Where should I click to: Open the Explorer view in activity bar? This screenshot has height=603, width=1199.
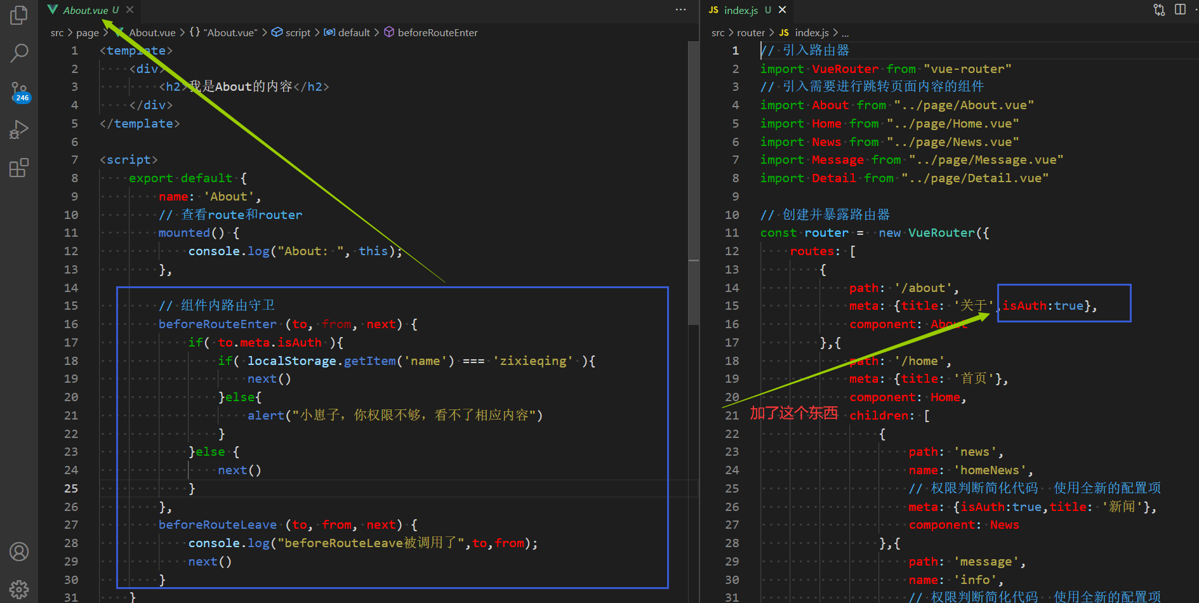pos(19,15)
